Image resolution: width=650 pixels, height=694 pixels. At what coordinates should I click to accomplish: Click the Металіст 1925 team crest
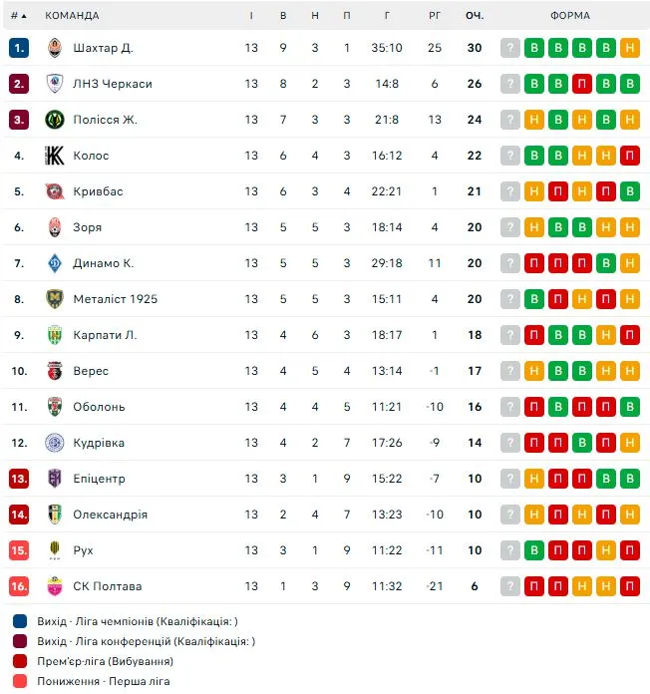pyautogui.click(x=55, y=299)
